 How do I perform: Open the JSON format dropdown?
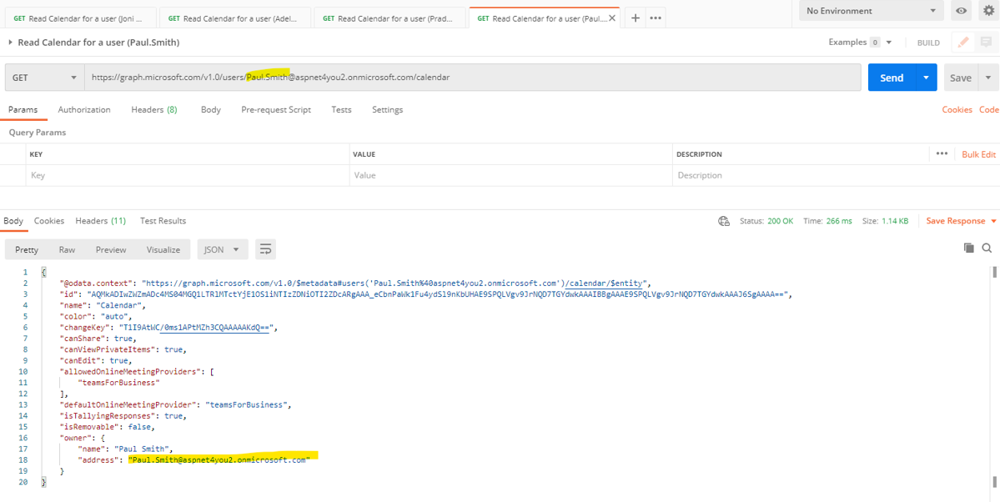coord(223,249)
